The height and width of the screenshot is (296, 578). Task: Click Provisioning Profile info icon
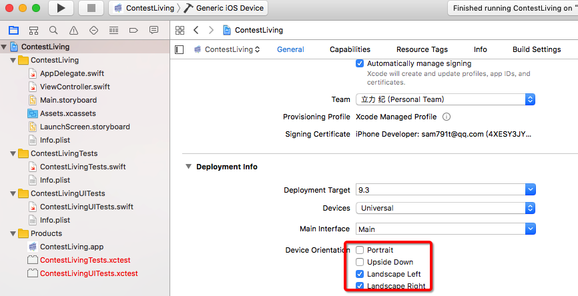click(446, 117)
